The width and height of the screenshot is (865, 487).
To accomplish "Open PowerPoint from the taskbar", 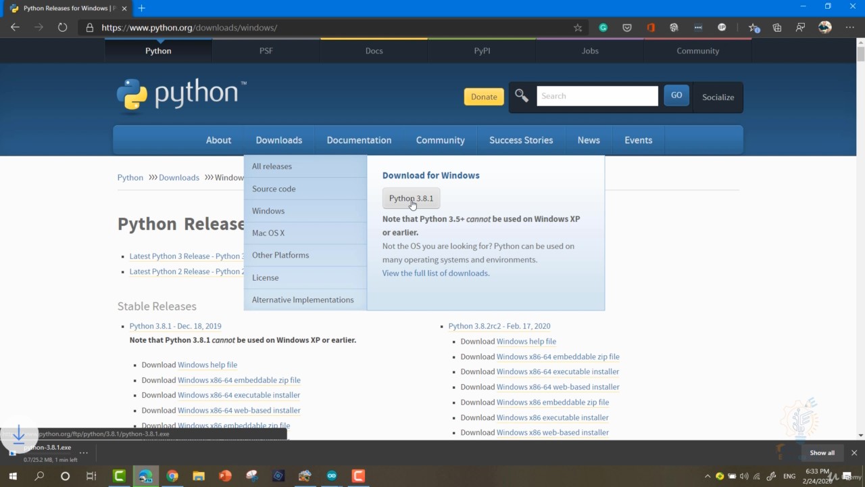I will click(225, 476).
